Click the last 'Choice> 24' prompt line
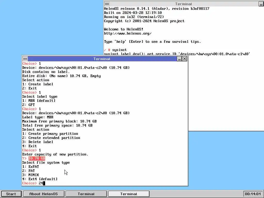This screenshot has height=198, width=264. 34,183
